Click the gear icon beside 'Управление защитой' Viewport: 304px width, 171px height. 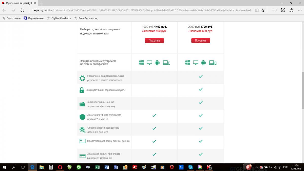[x=82, y=78]
